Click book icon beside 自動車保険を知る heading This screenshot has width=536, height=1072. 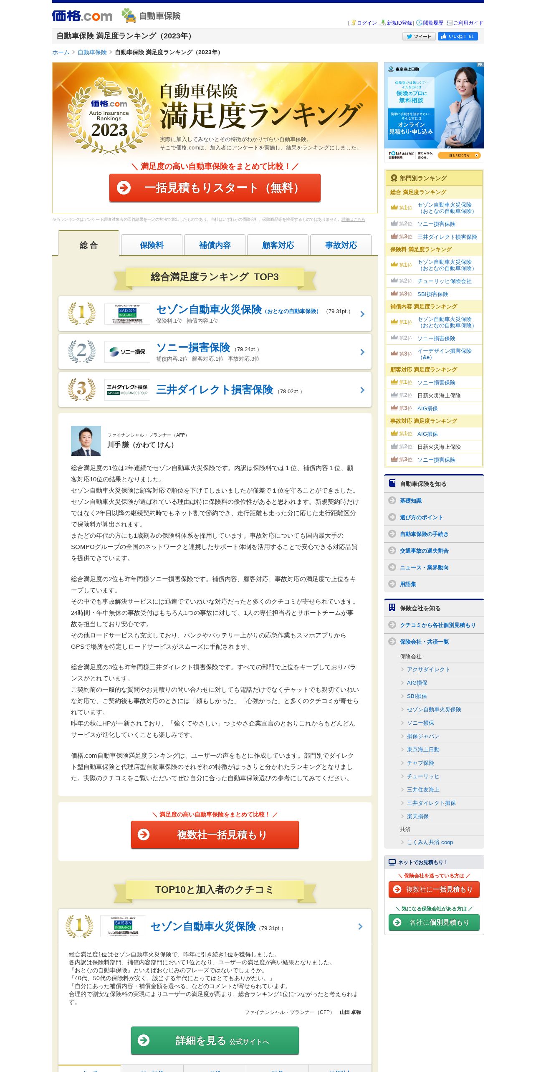(392, 483)
